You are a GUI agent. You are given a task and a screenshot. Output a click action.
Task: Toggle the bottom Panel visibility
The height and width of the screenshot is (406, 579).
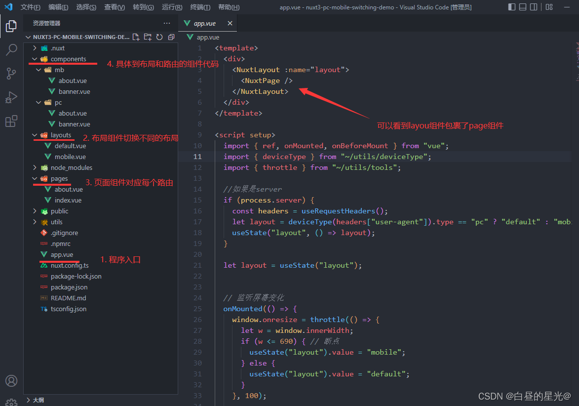tap(523, 7)
